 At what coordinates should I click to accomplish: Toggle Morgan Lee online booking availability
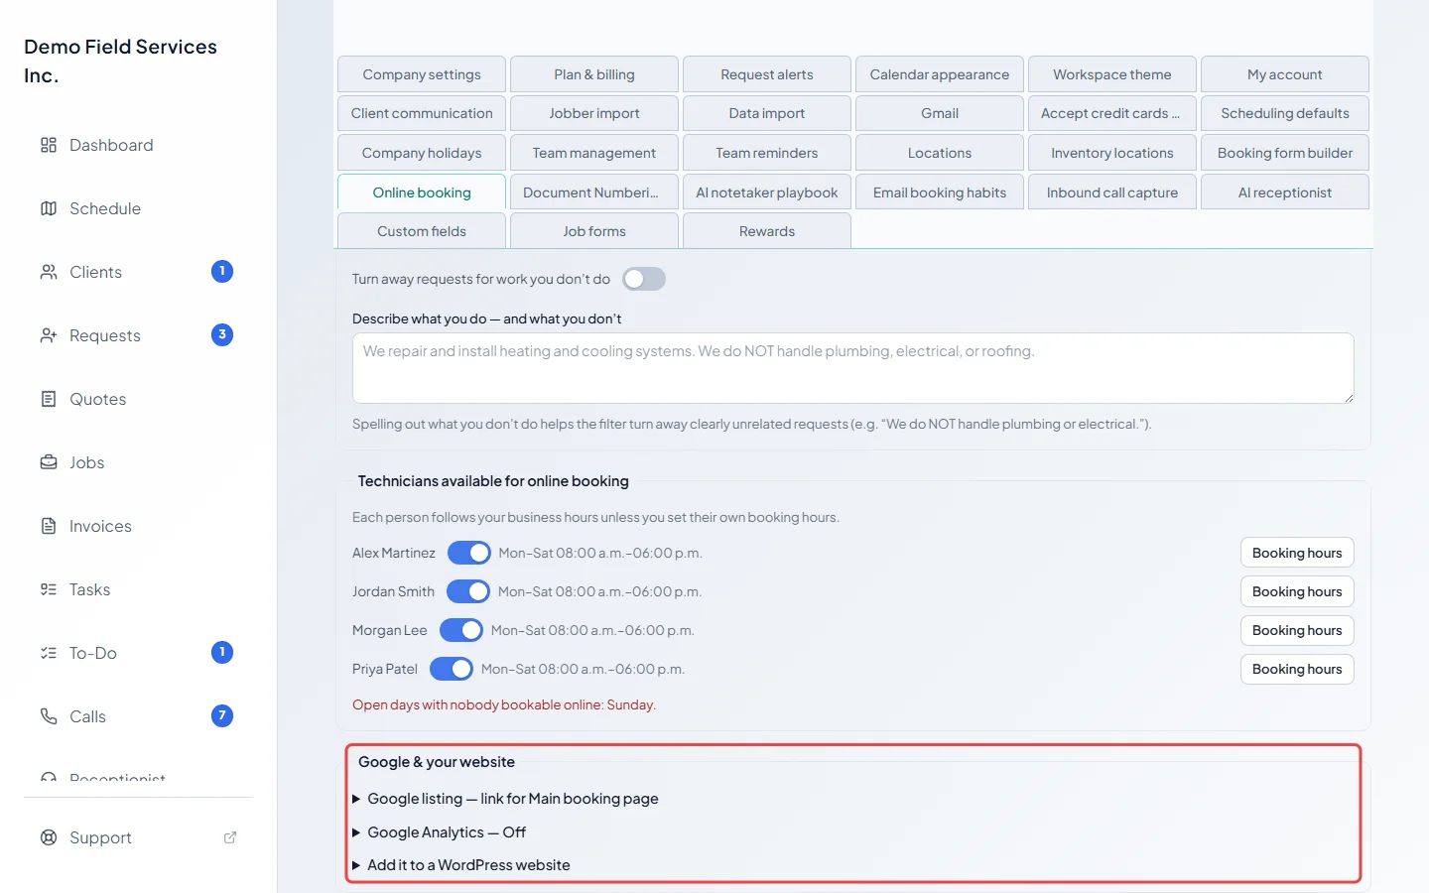coord(461,630)
